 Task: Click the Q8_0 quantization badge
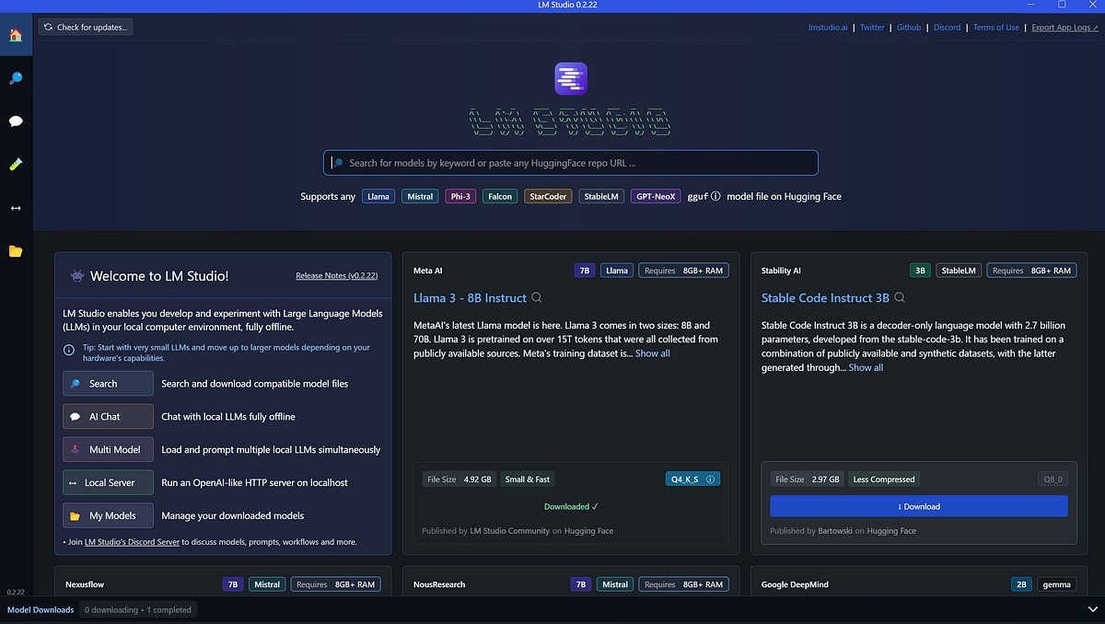pos(1053,480)
